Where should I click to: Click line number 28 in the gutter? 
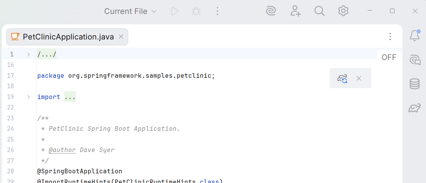click(10, 171)
